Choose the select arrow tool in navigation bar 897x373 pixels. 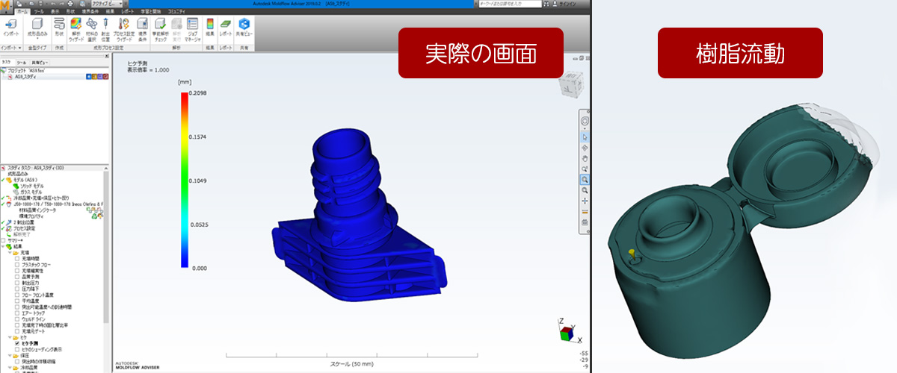585,137
